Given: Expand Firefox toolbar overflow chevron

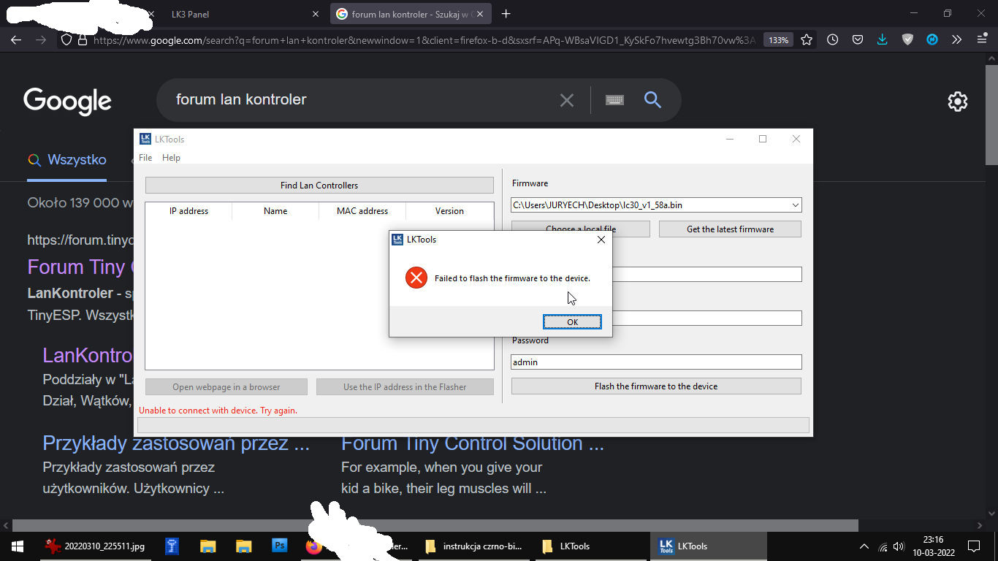Looking at the screenshot, I should point(956,40).
